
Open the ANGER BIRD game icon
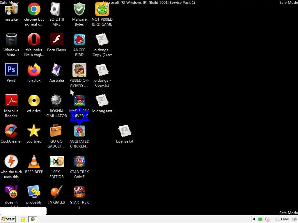coord(79,39)
